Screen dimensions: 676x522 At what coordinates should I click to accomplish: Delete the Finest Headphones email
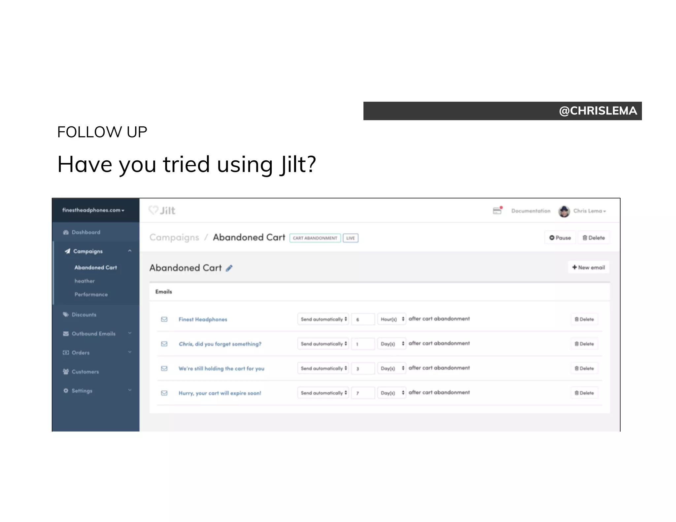point(584,319)
